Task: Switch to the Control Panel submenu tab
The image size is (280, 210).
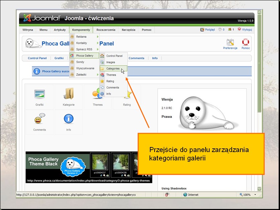Action: pos(37,58)
